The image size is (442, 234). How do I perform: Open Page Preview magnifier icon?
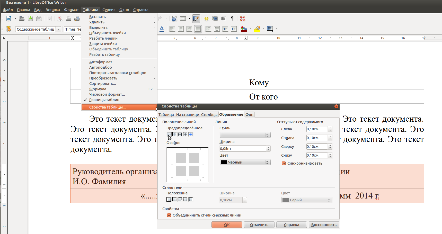tap(77, 19)
